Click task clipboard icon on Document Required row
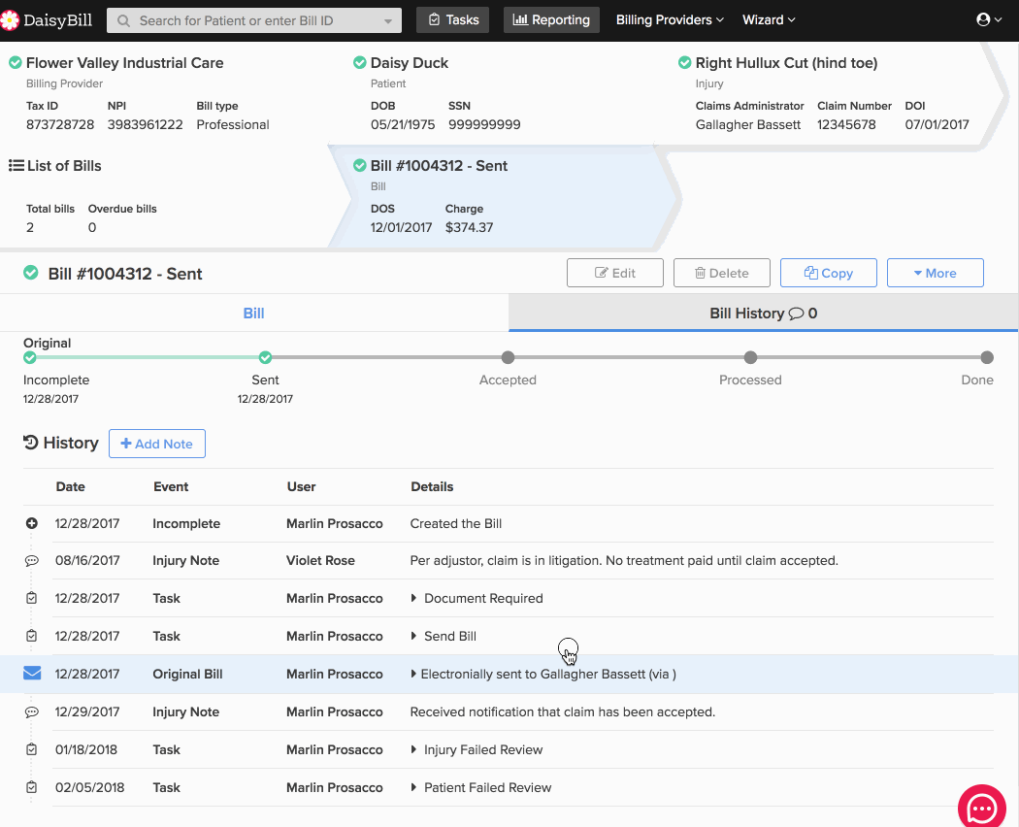The image size is (1019, 827). (x=31, y=598)
